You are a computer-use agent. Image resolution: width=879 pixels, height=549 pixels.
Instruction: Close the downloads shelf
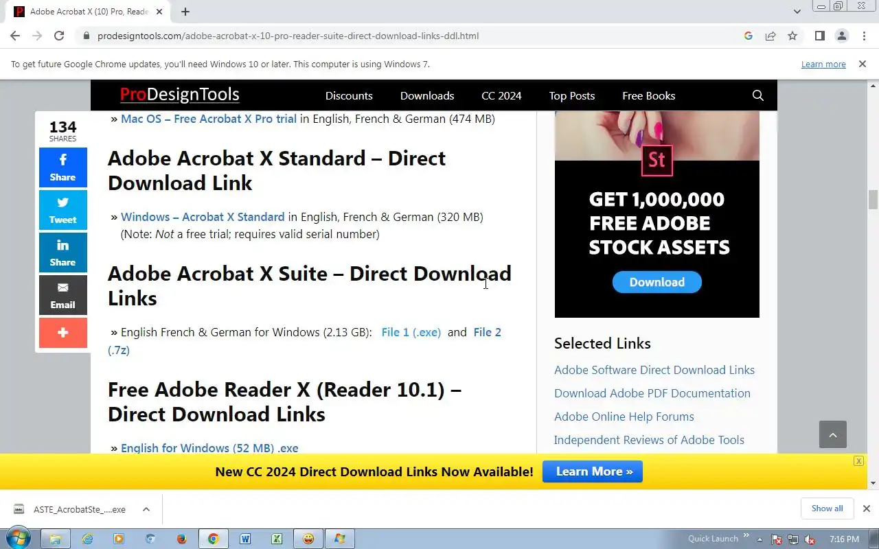866,509
